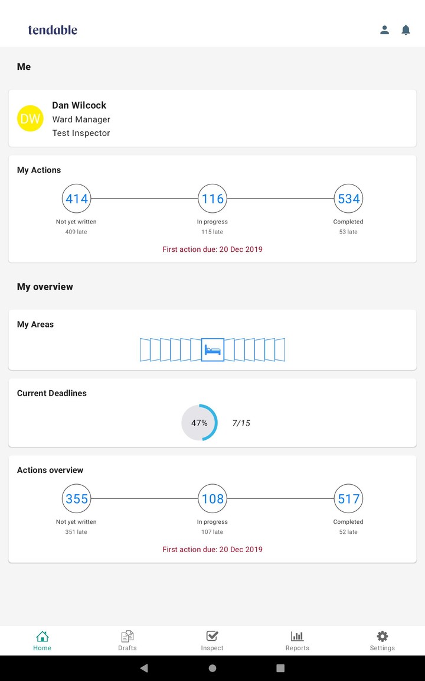Open the 517 Completed actions circle

click(348, 498)
